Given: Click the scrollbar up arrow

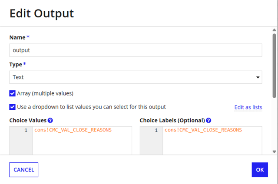Looking at the screenshot, I should pyautogui.click(x=275, y=30).
